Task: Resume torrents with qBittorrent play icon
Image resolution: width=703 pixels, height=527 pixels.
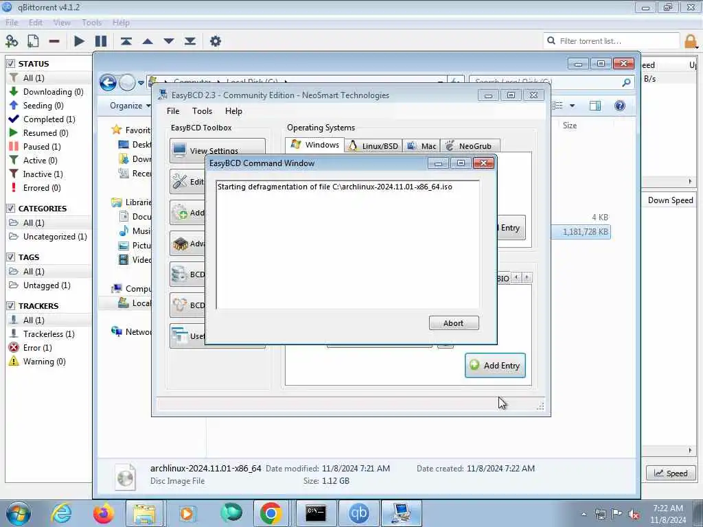Action: point(79,41)
